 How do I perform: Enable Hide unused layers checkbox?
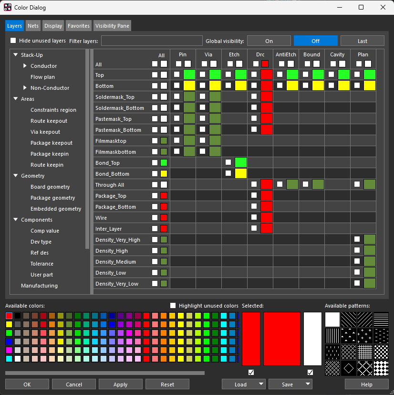click(13, 41)
